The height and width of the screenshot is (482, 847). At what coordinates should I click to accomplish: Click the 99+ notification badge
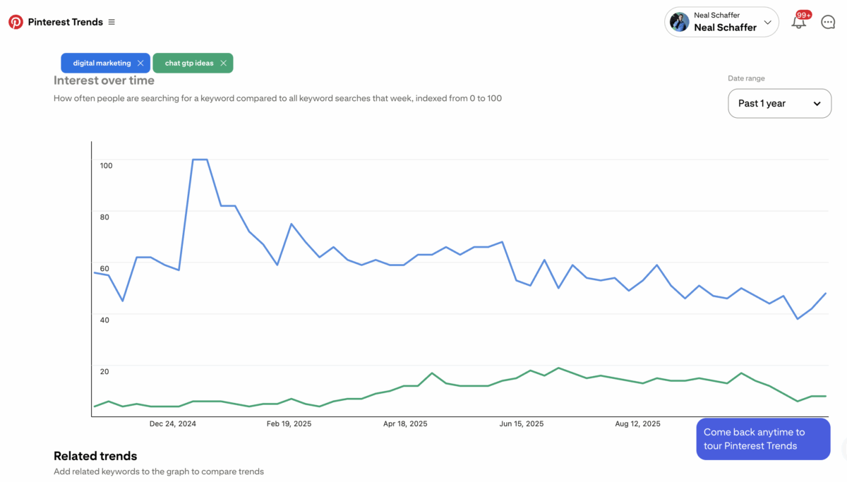pos(803,13)
